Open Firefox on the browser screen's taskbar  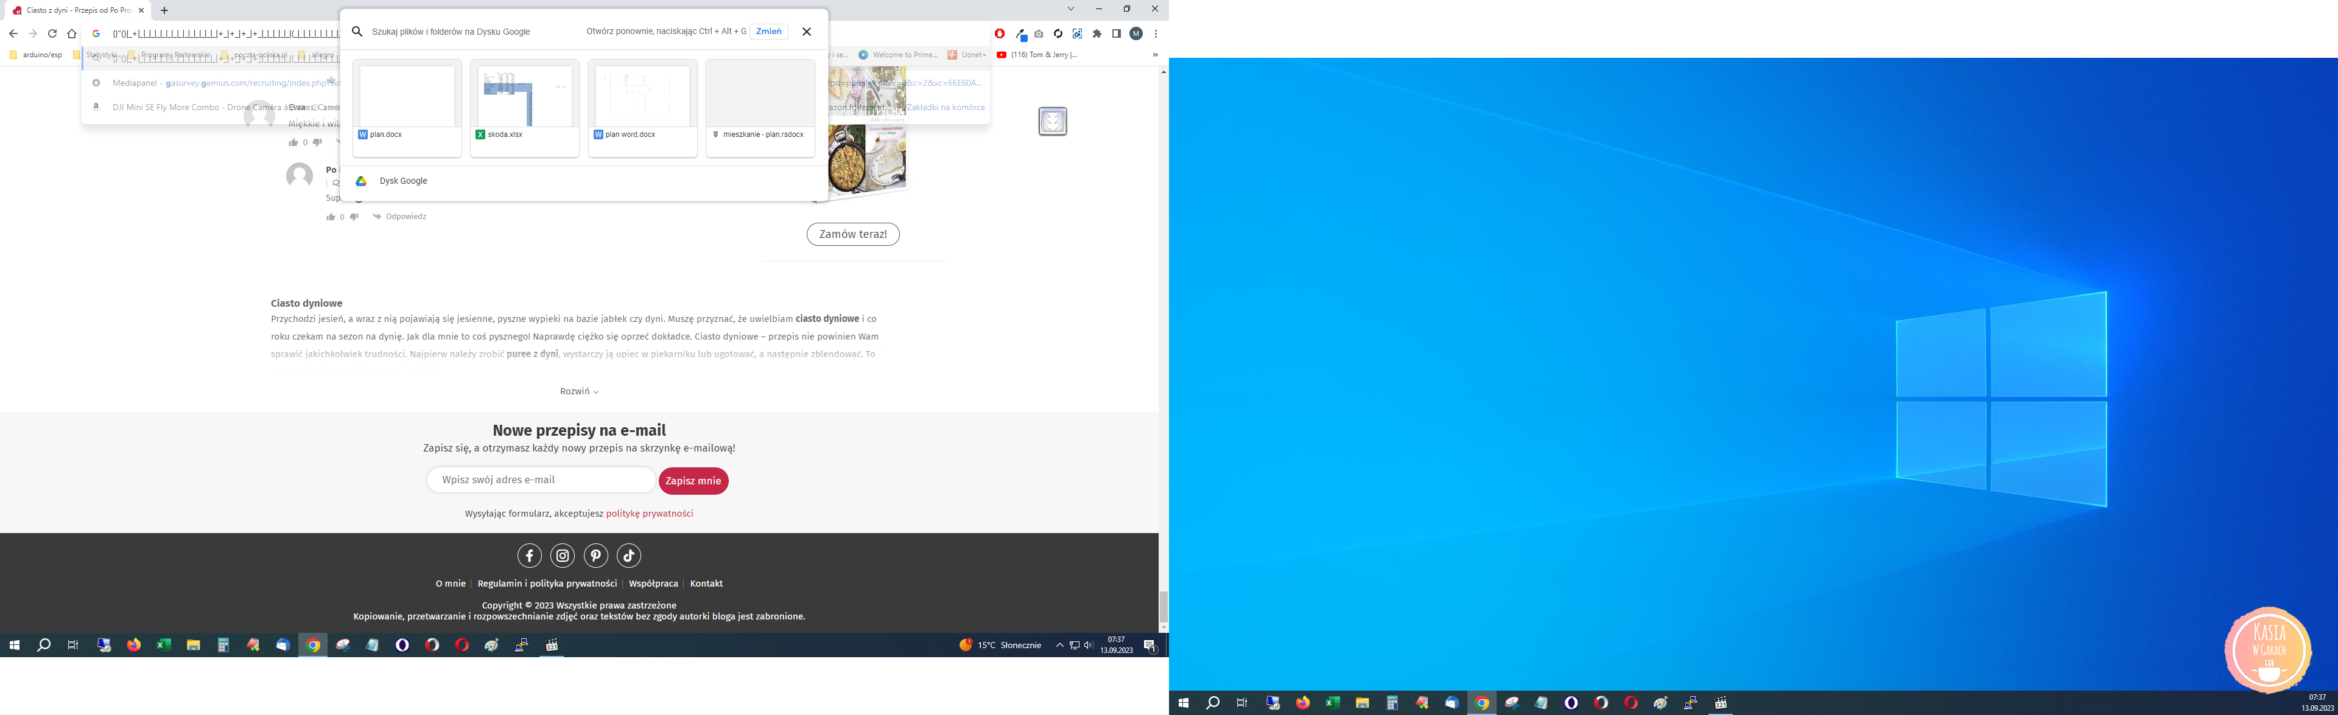coord(135,645)
